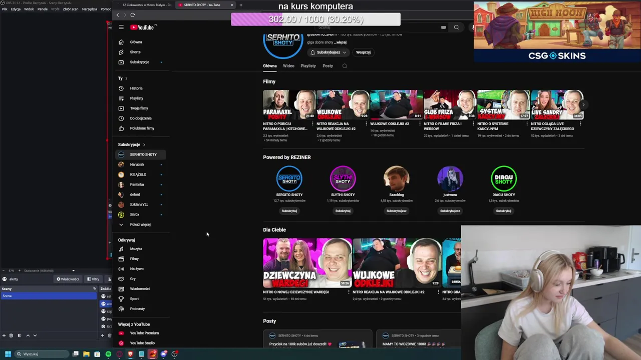Delete selected scene in OBS
This screenshot has width=641, height=360.
pyautogui.click(x=12, y=335)
